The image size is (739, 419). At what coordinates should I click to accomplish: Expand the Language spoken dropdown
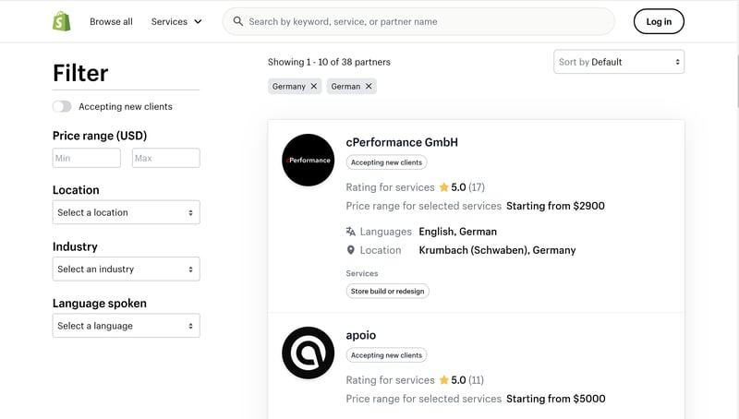[126, 326]
